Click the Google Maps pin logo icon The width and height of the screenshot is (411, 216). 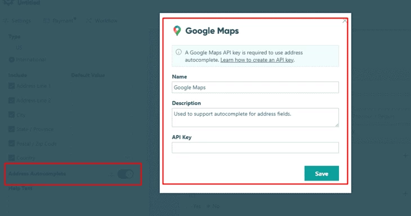177,30
